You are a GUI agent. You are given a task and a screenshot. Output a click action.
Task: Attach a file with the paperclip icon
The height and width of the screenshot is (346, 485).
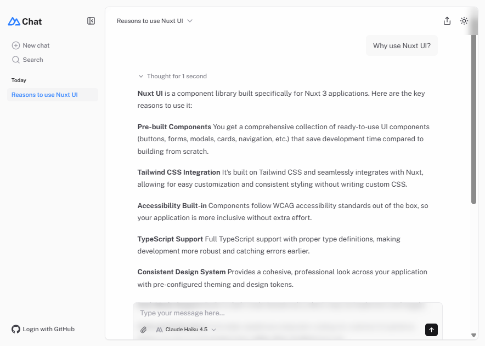tap(144, 330)
